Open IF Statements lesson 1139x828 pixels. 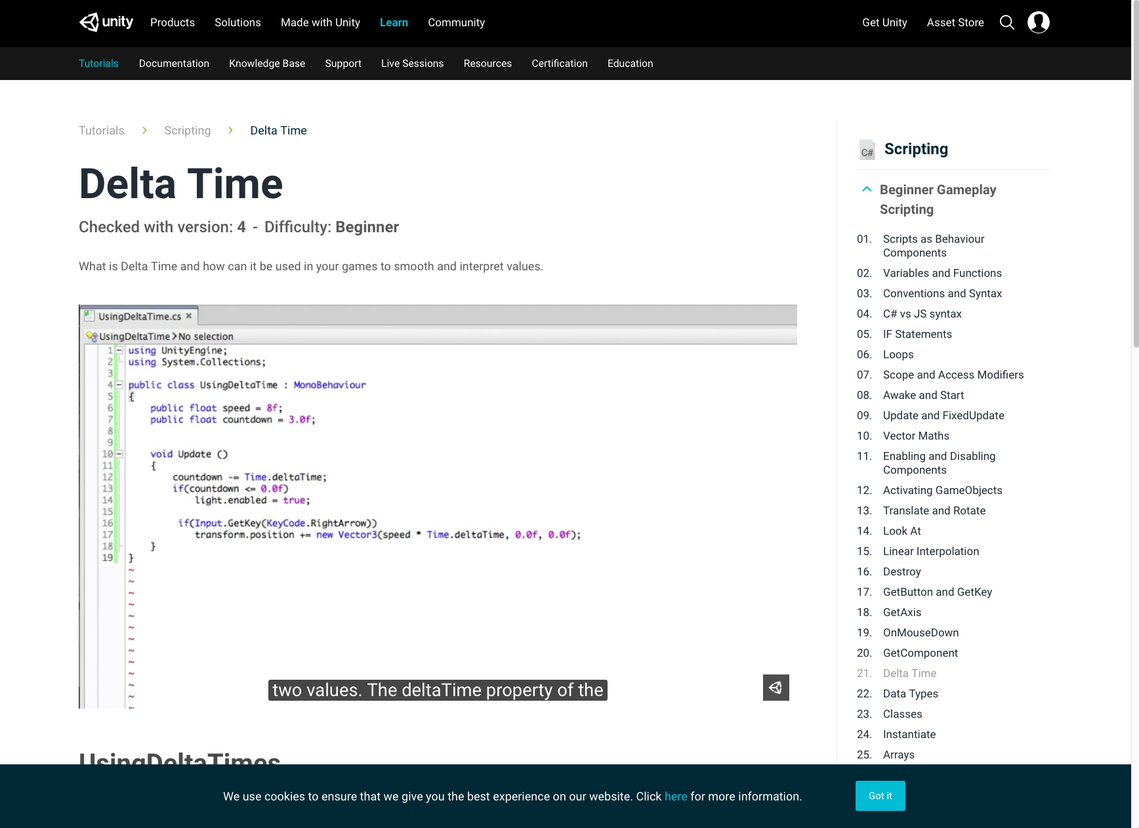(x=917, y=334)
